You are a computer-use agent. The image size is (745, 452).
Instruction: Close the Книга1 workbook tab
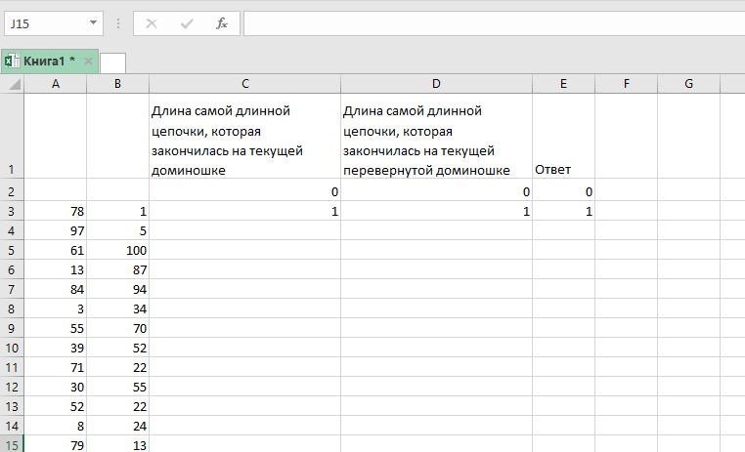(88, 61)
